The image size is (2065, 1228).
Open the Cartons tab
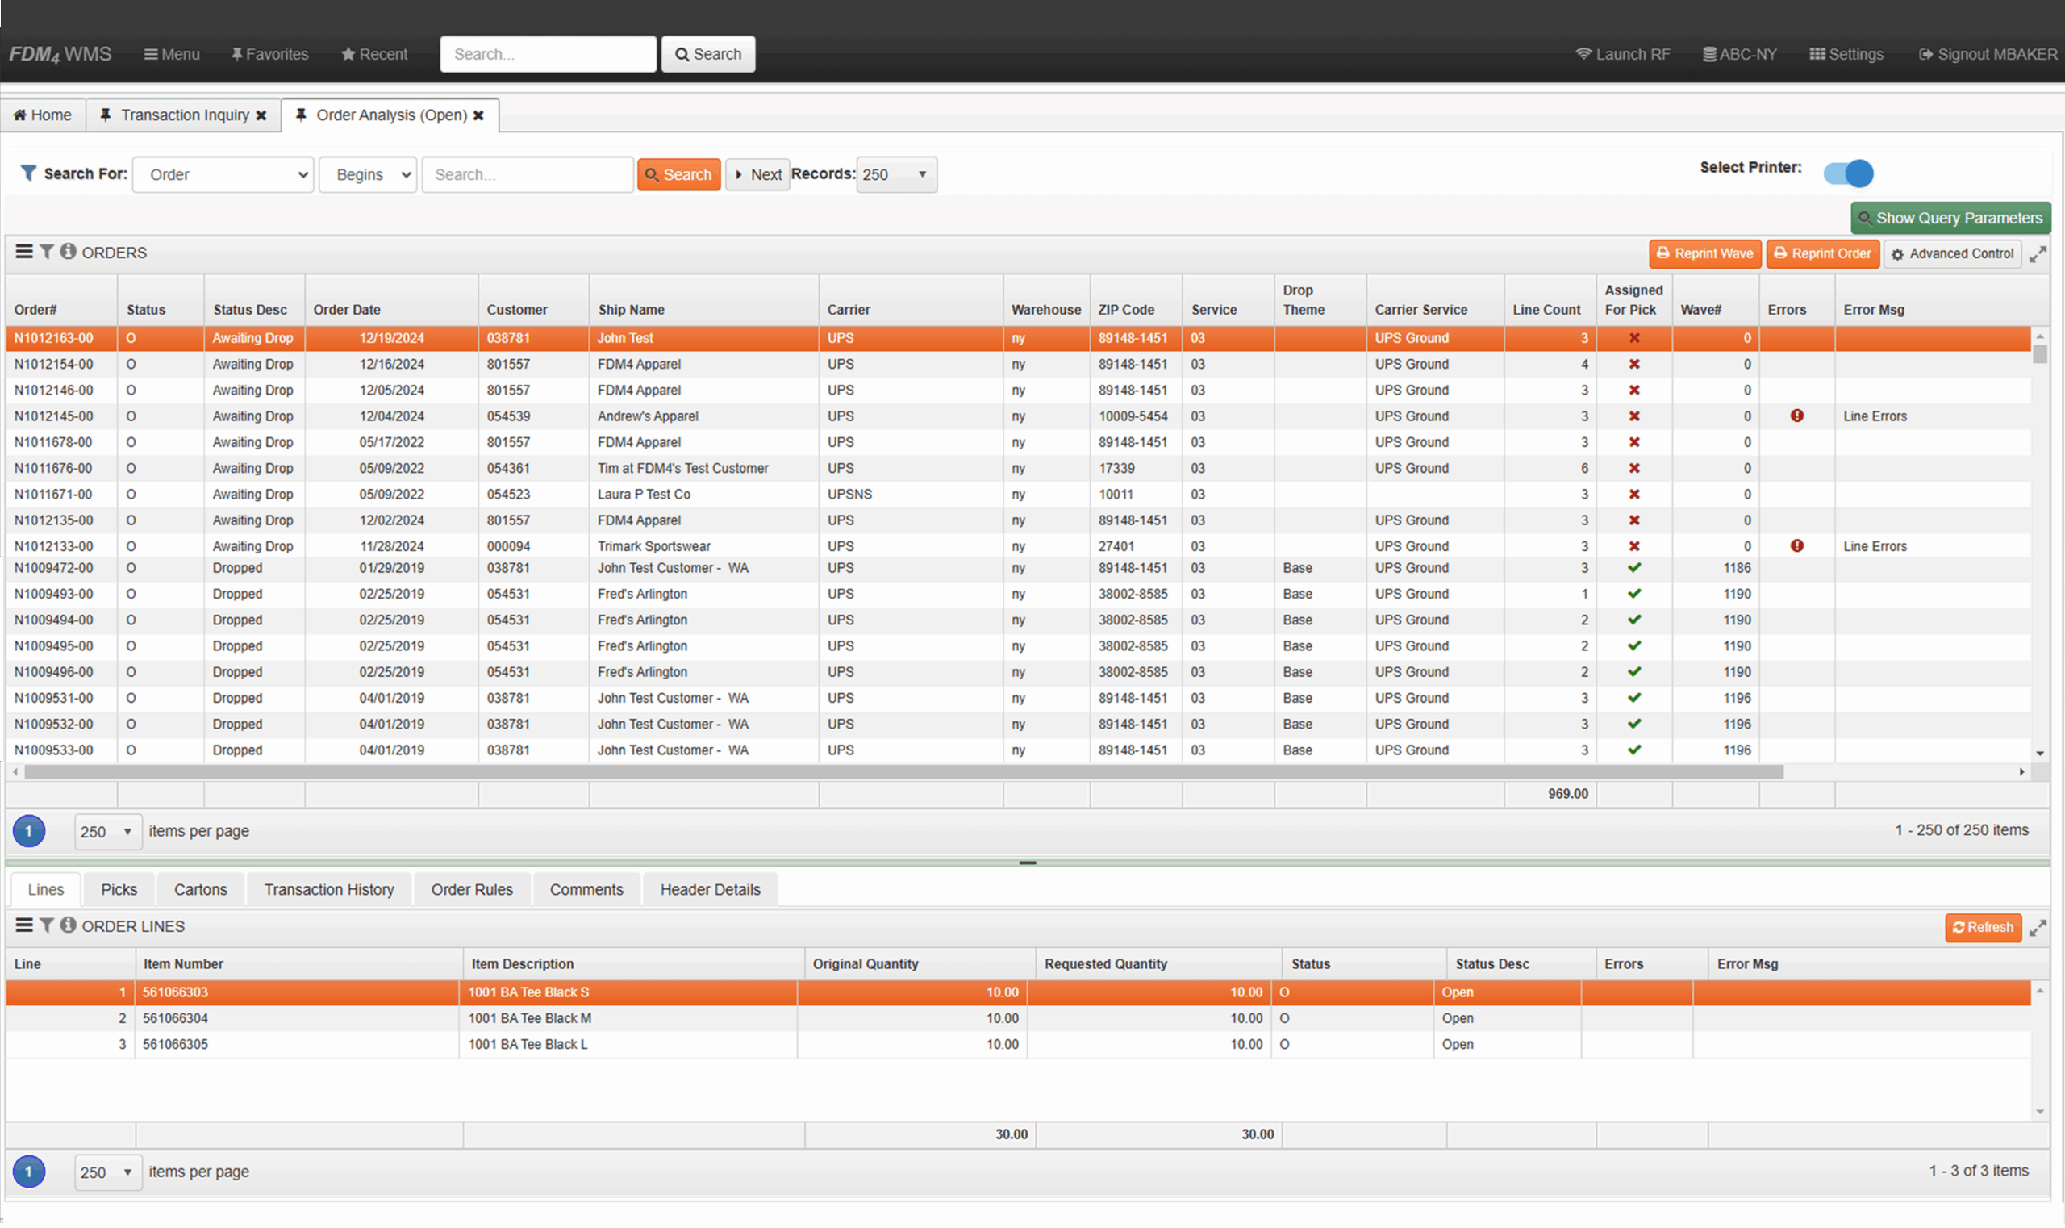coord(200,890)
